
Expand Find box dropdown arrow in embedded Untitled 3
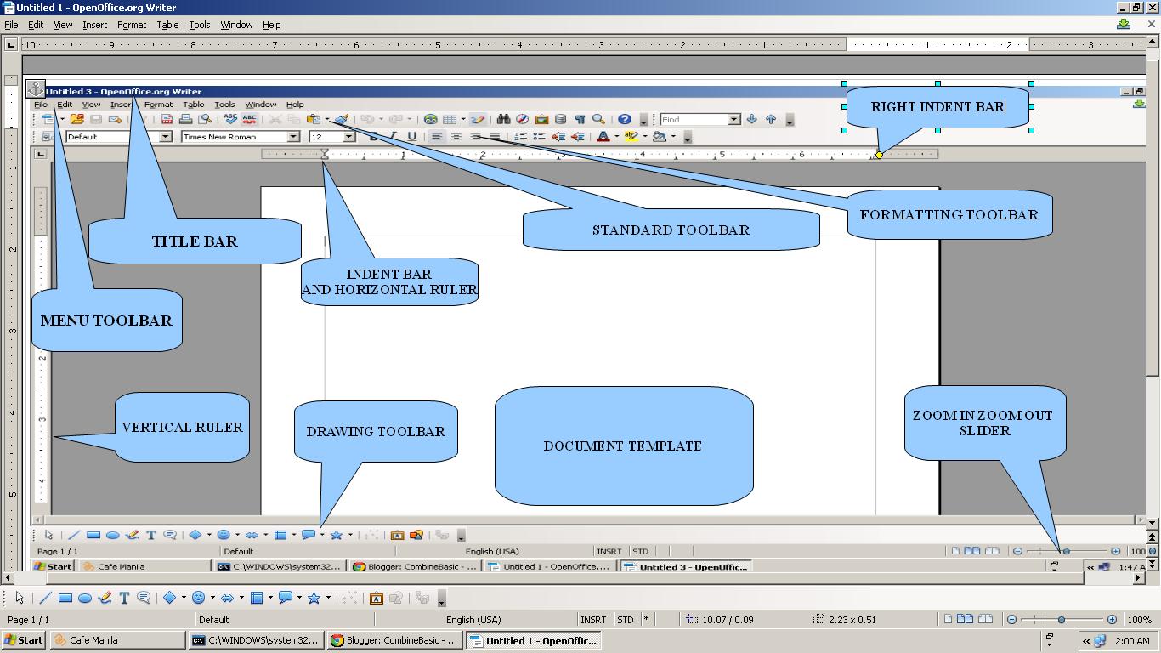734,120
